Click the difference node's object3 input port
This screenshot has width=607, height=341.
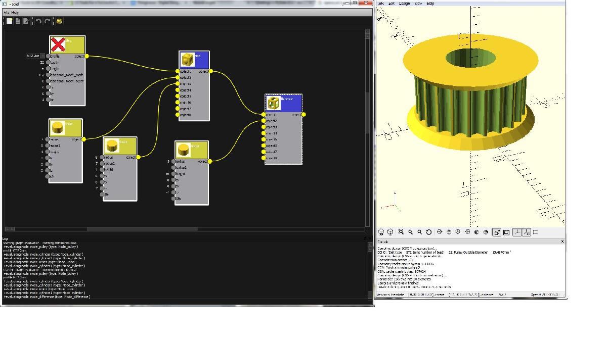(x=264, y=127)
